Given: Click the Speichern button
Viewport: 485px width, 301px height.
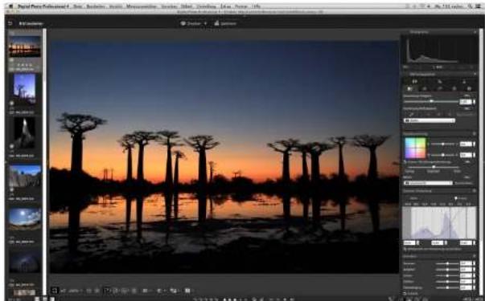Looking at the screenshot, I should click(225, 23).
